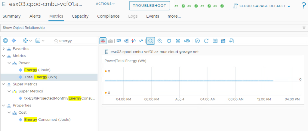Click the circled X remove charts icon
The width and height of the screenshot is (308, 131).
tap(197, 41)
